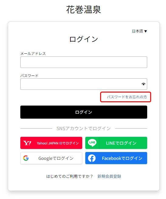Click the LINE speech bubble icon
166x199 pixels.
click(x=92, y=143)
